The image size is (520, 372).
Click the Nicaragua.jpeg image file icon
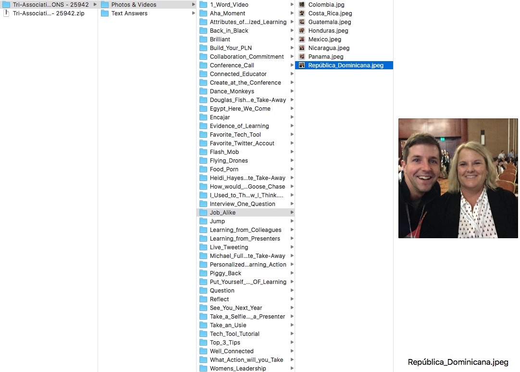tap(302, 48)
